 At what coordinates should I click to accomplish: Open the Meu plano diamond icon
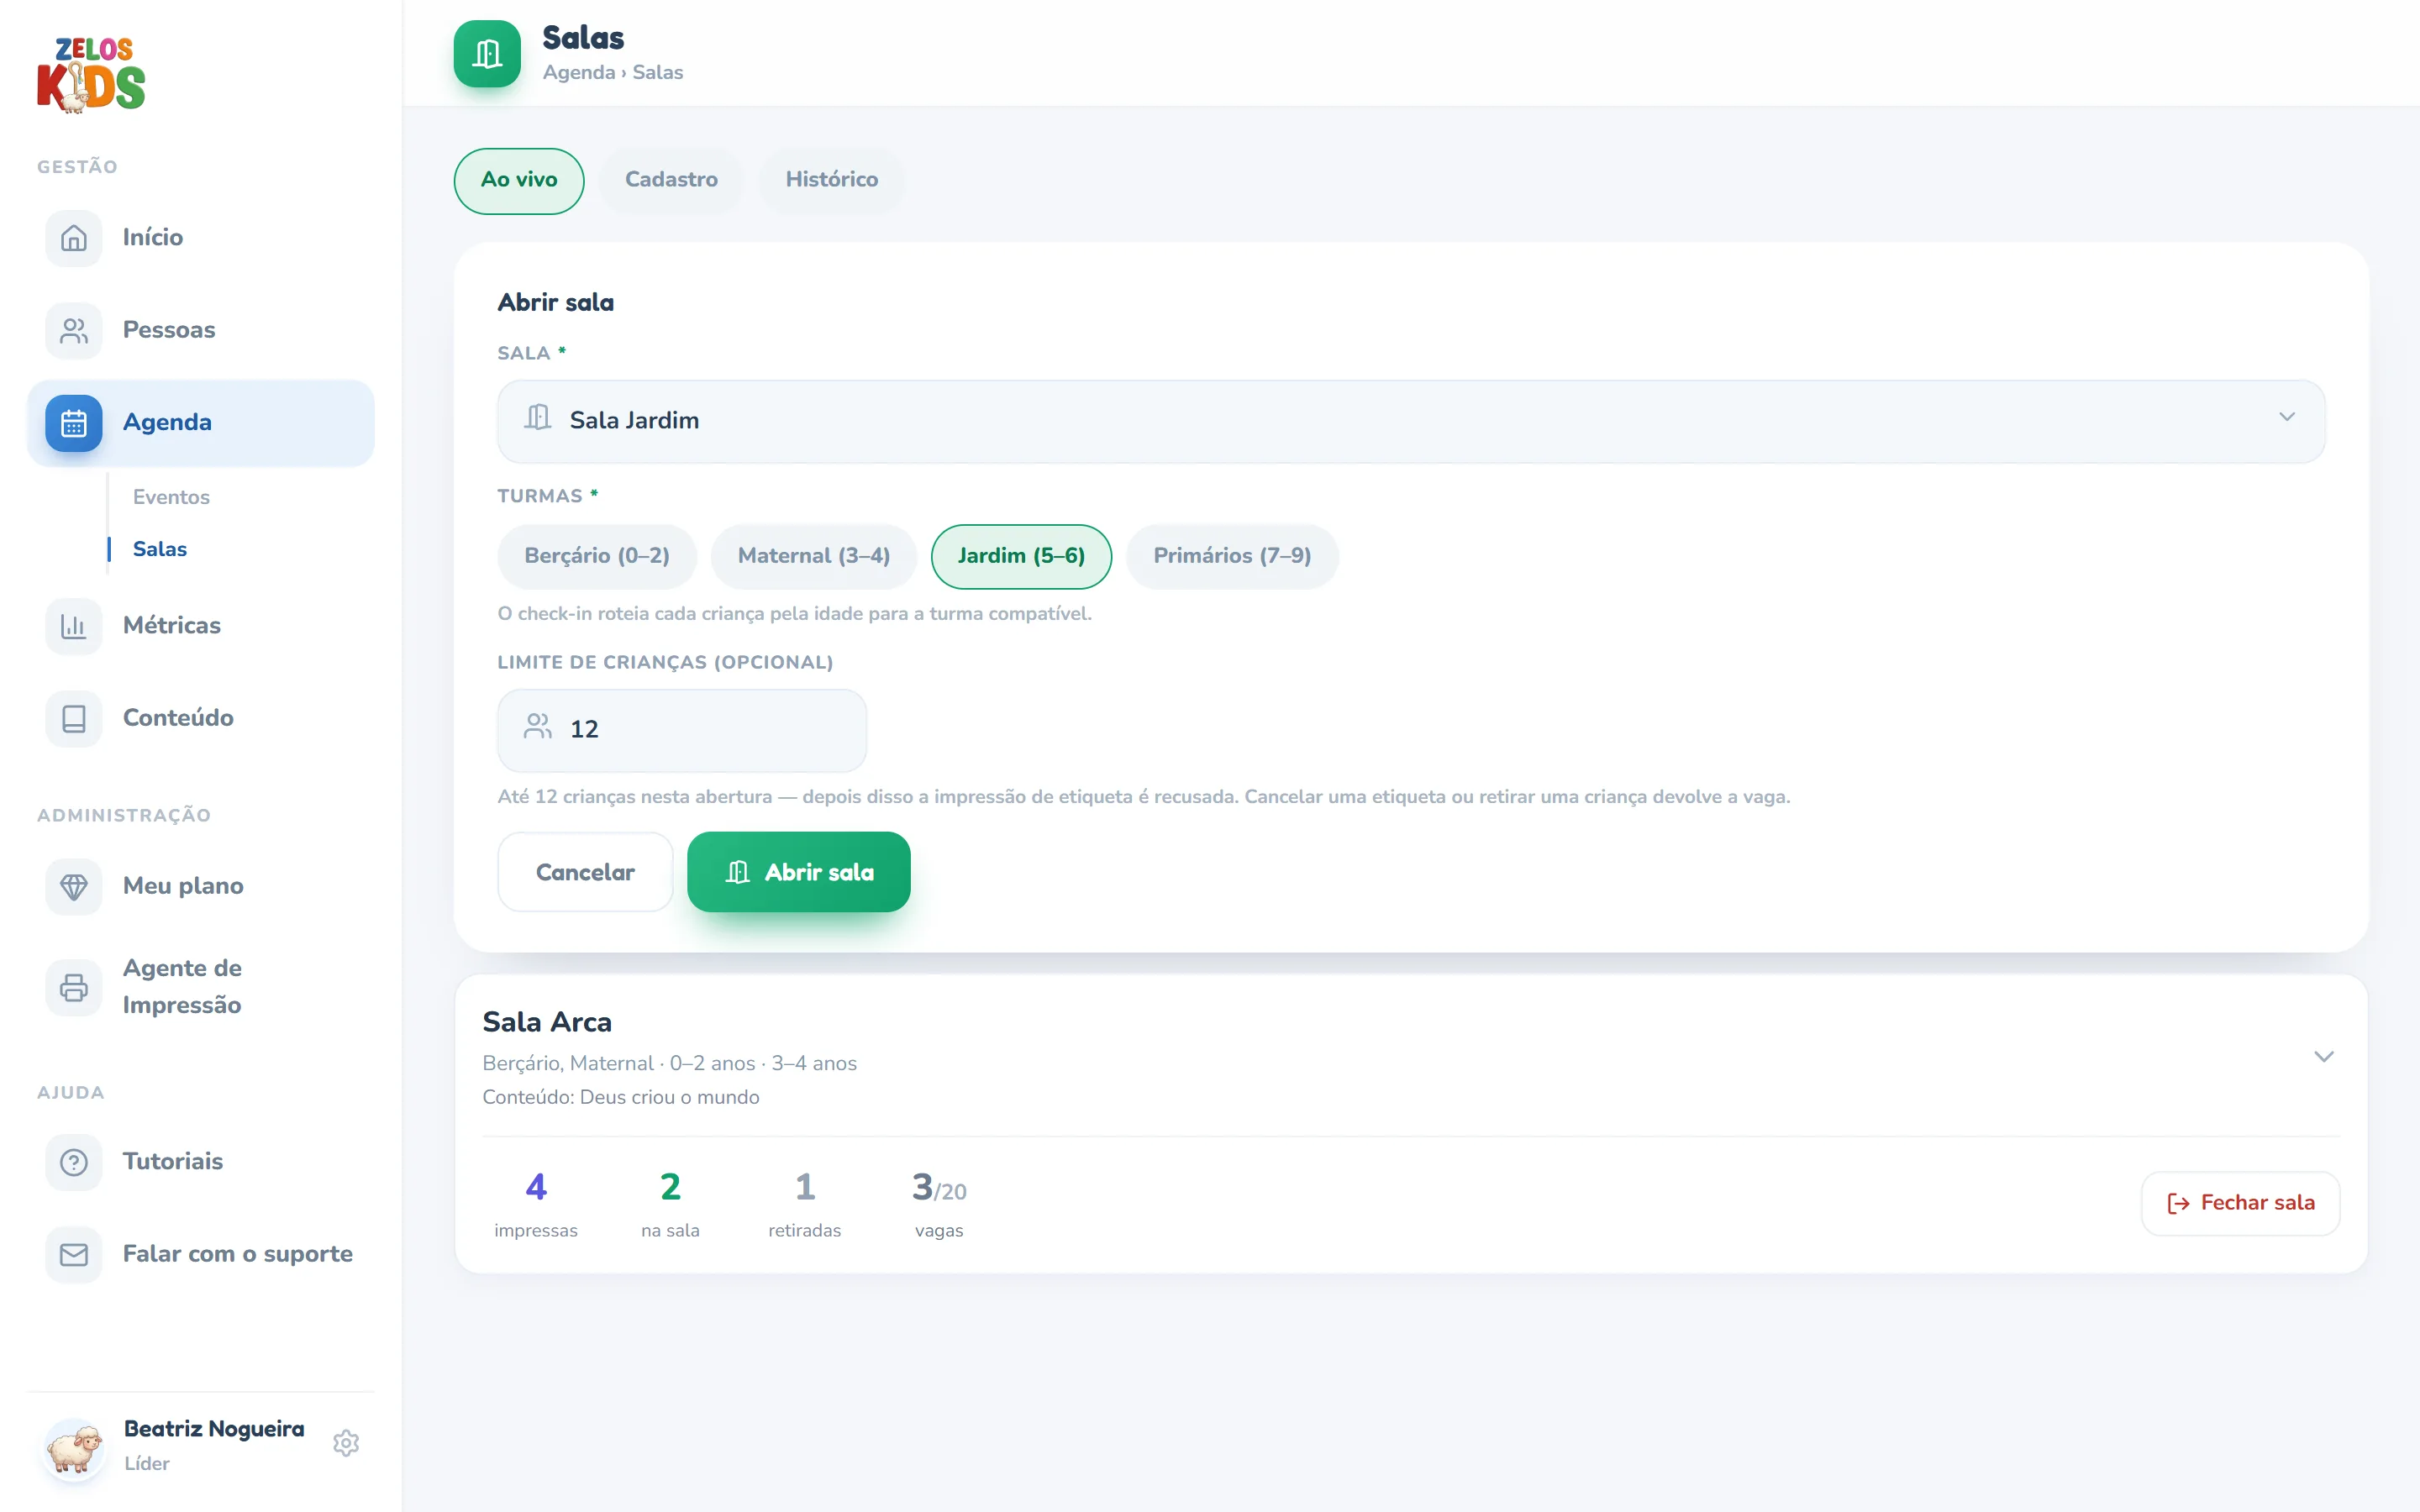(73, 886)
